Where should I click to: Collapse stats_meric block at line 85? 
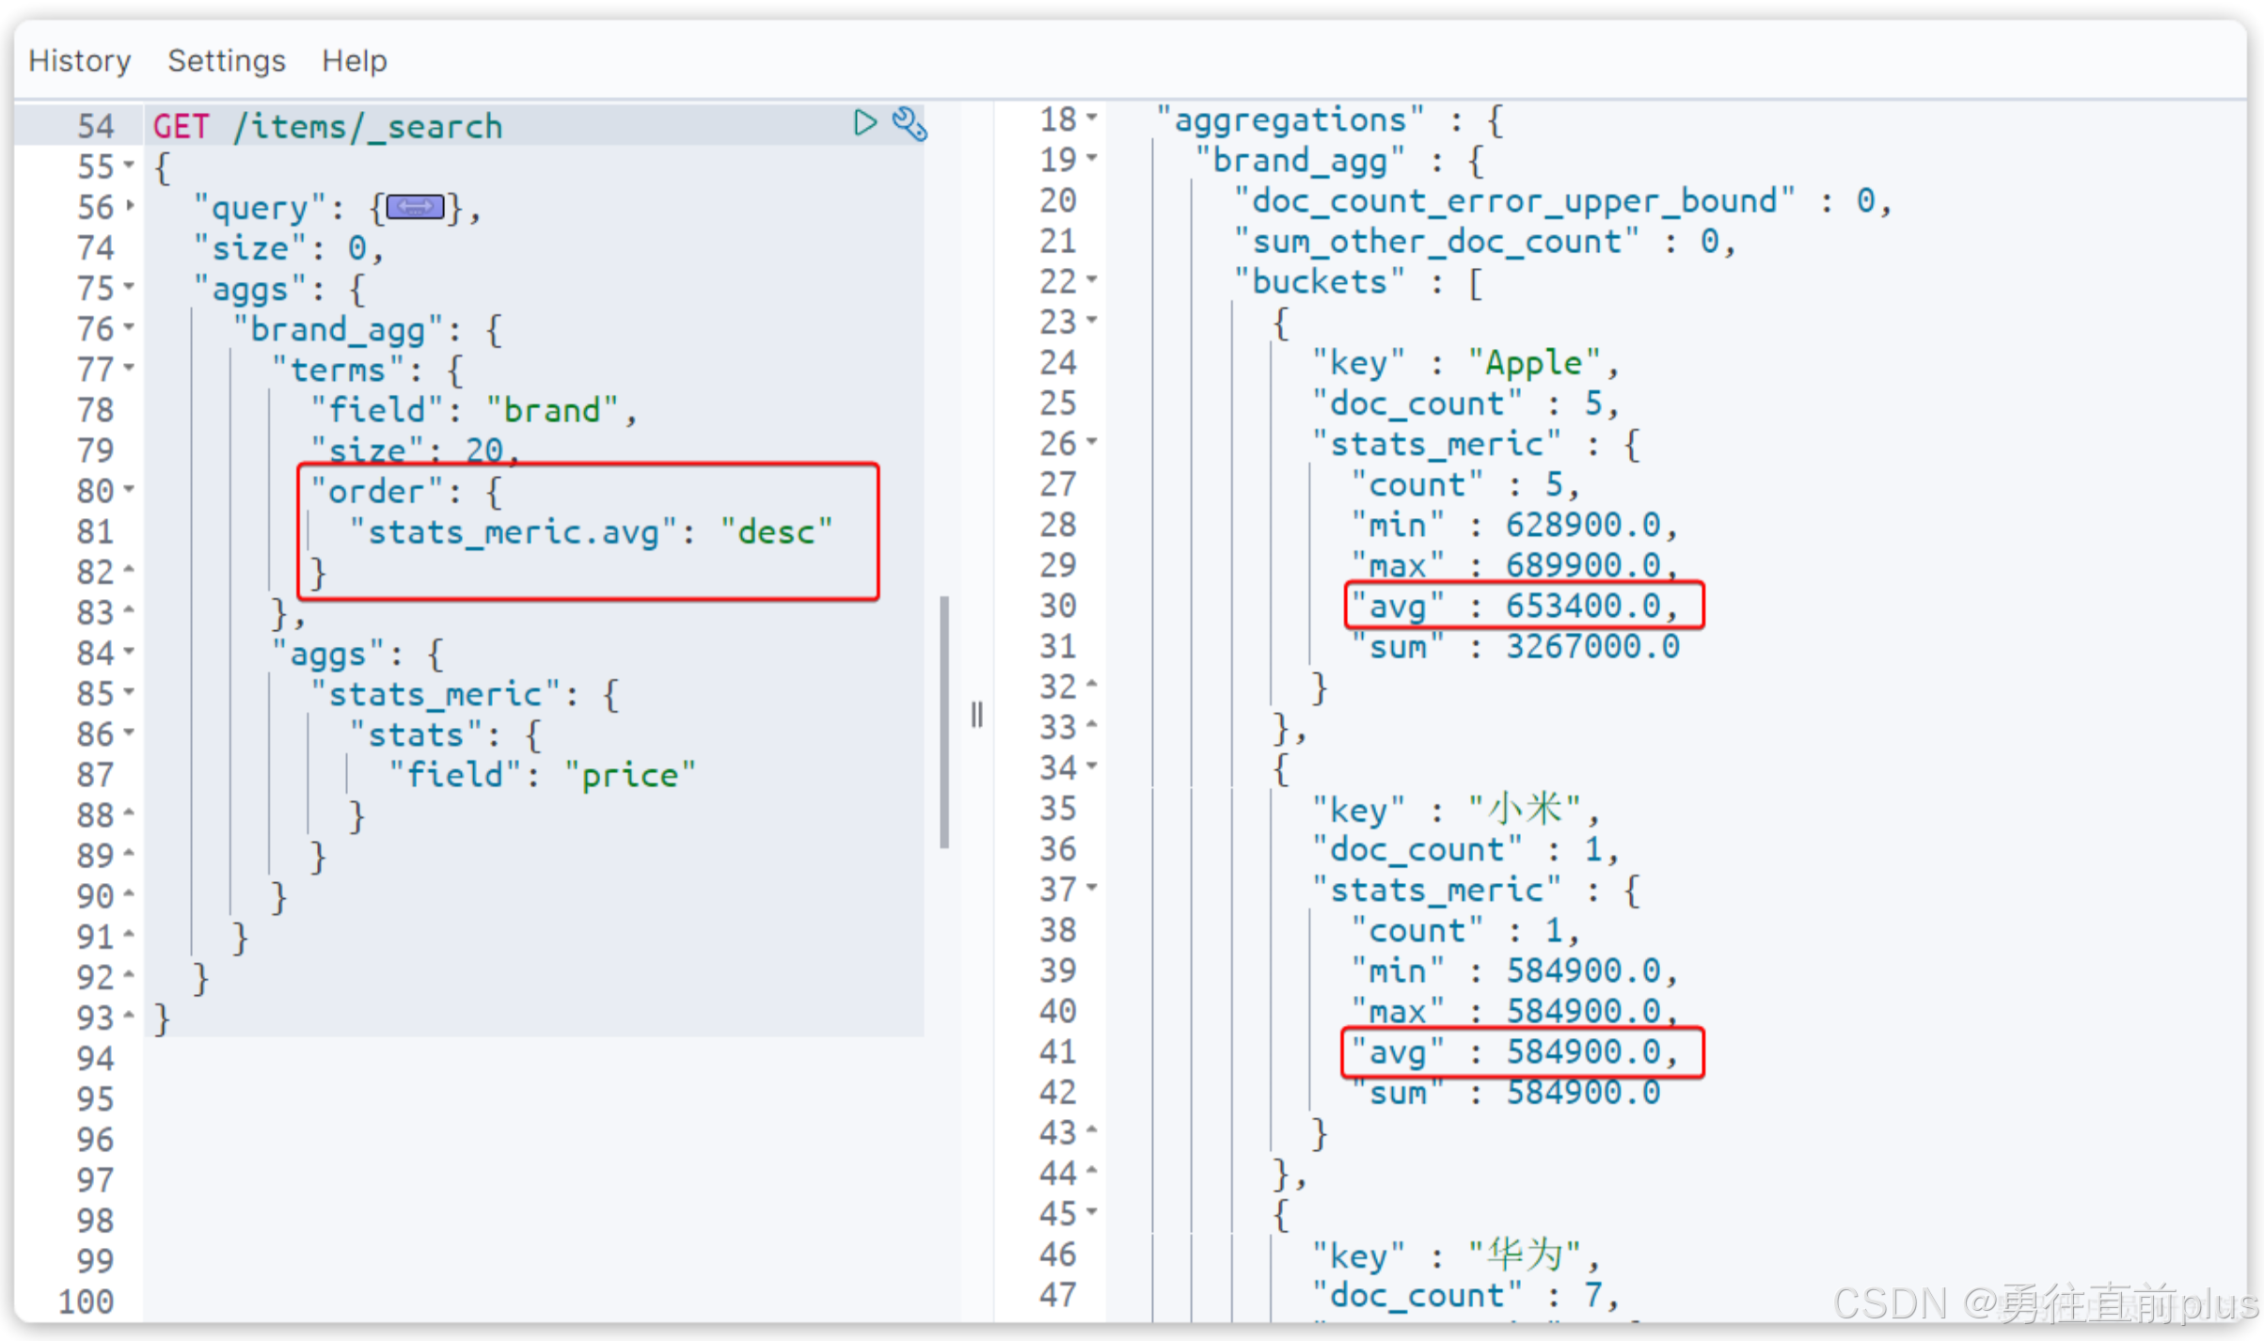click(x=130, y=692)
